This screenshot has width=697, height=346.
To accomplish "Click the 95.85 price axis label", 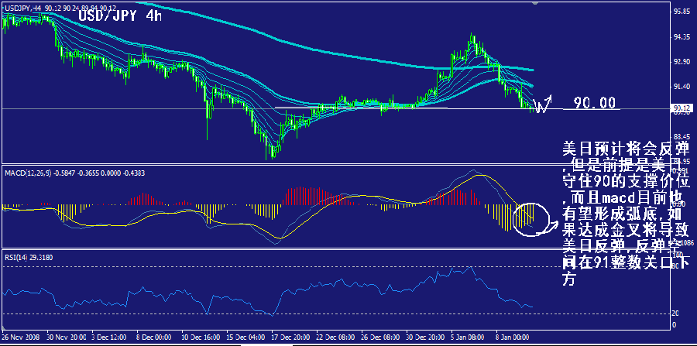I will [683, 12].
